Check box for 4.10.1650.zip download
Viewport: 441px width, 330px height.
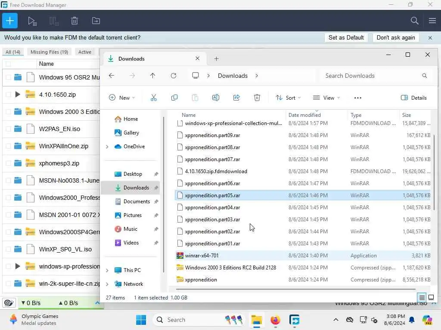click(8, 95)
